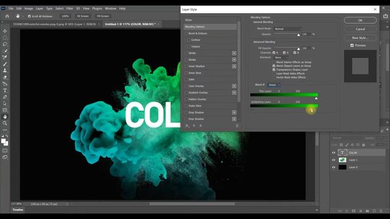Open the Window menu
390x219 pixels.
pos(110,9)
